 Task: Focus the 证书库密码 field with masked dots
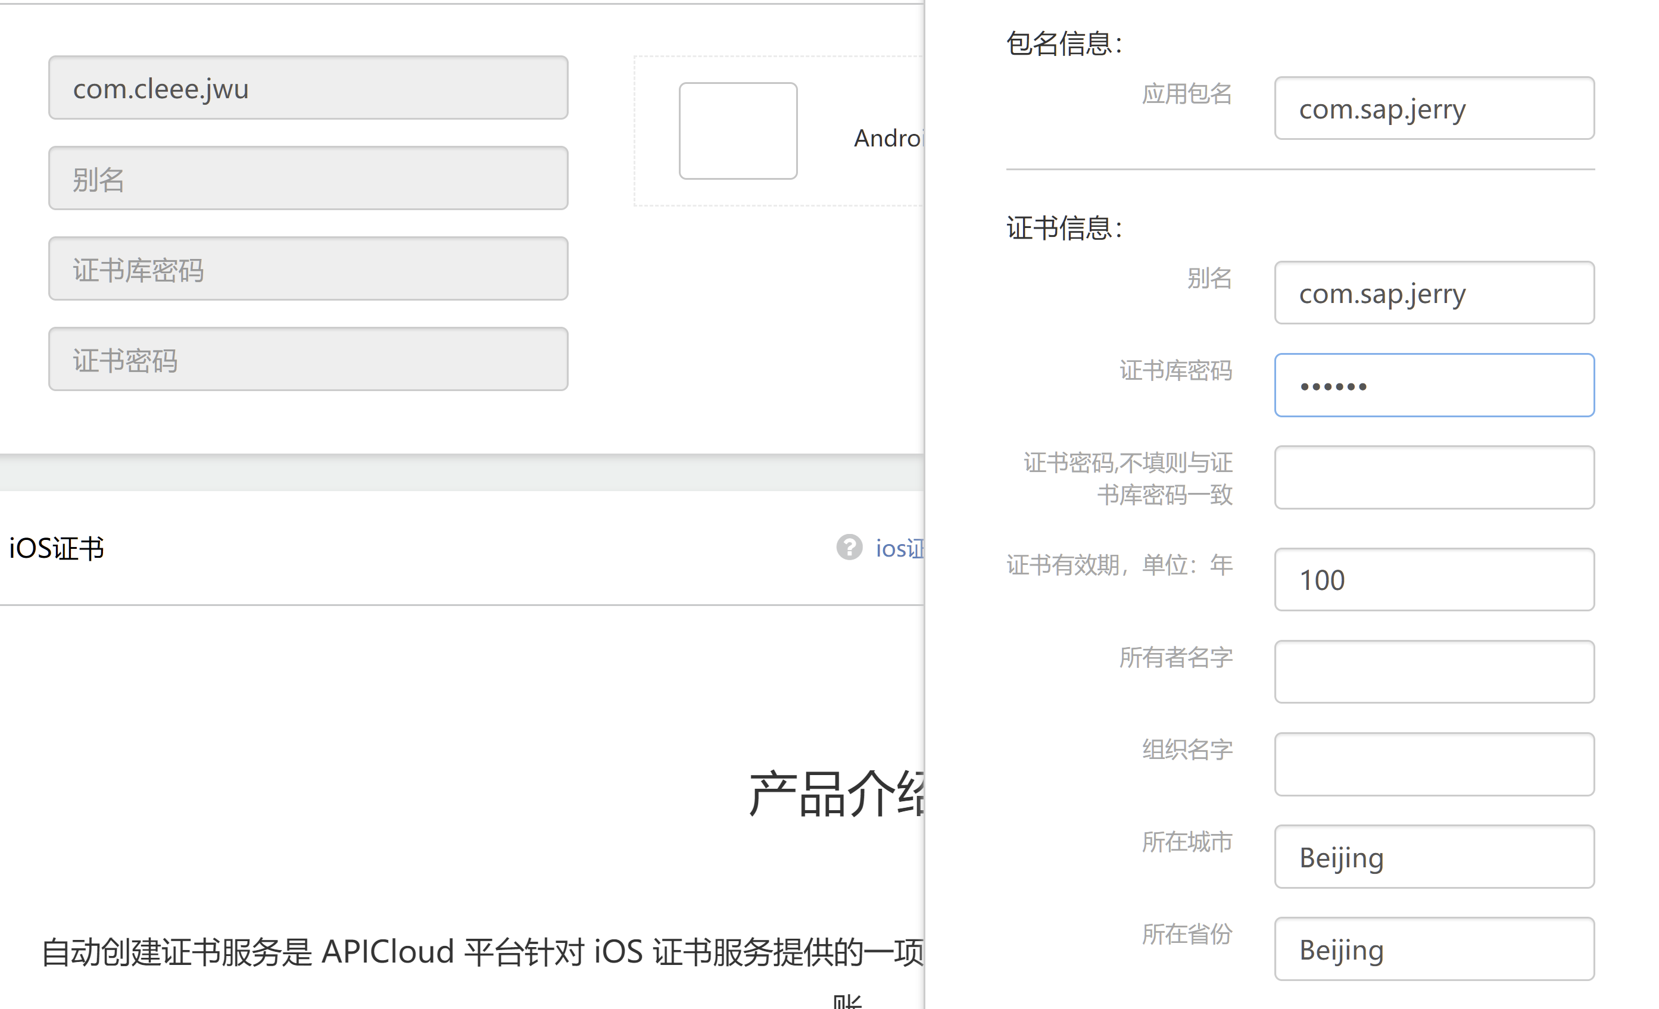tap(1433, 385)
